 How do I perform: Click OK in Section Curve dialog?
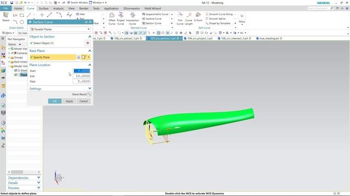click(55, 101)
